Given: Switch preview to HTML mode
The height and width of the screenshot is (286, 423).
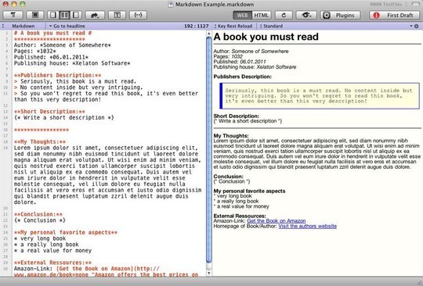Looking at the screenshot, I should (262, 16).
